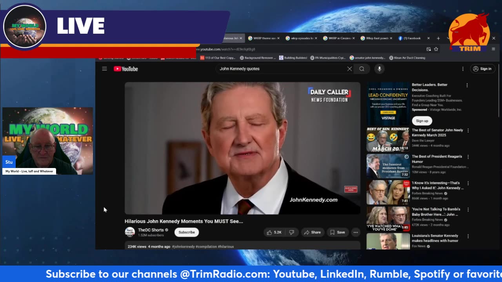Open 'senator john kennedy...' bookmark
This screenshot has width=502, height=282.
point(367,58)
